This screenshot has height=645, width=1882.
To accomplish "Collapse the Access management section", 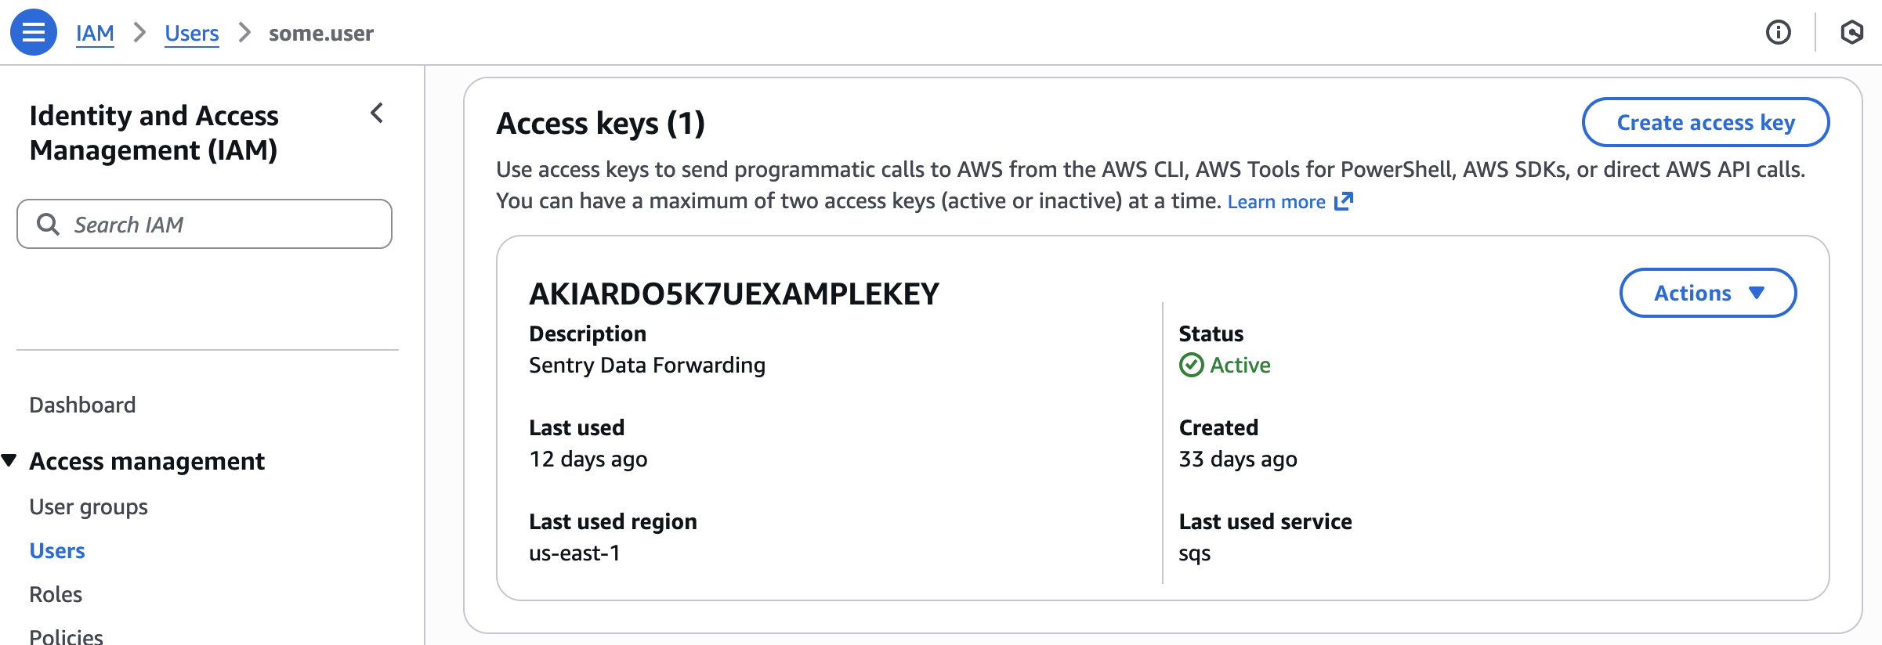I will tap(10, 460).
